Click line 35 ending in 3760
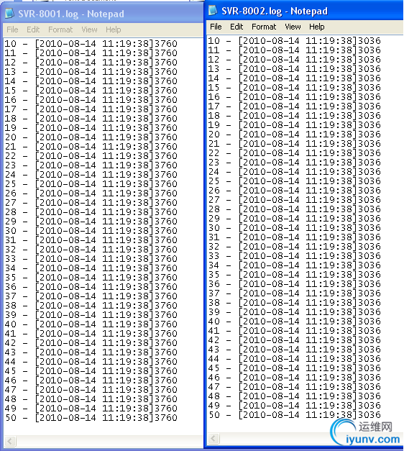 pos(91,277)
